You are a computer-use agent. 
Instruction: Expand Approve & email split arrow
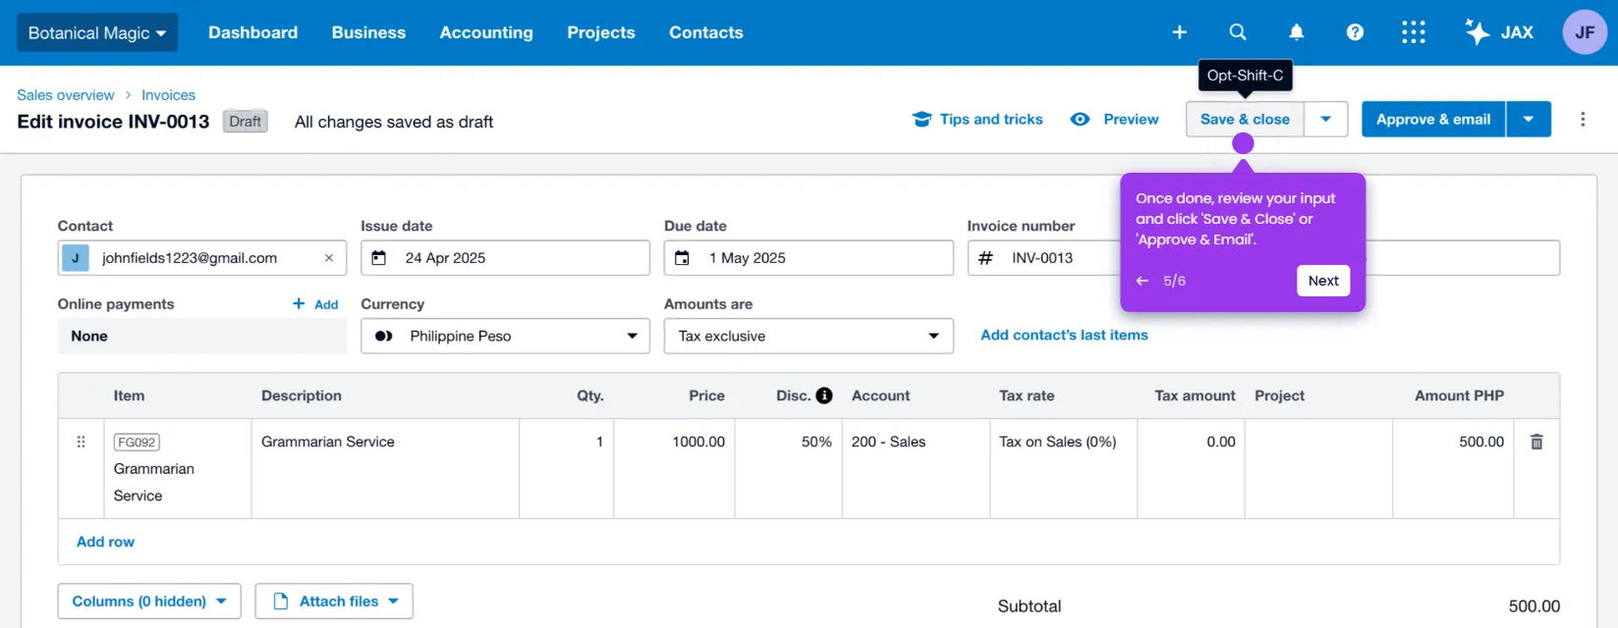click(1529, 120)
